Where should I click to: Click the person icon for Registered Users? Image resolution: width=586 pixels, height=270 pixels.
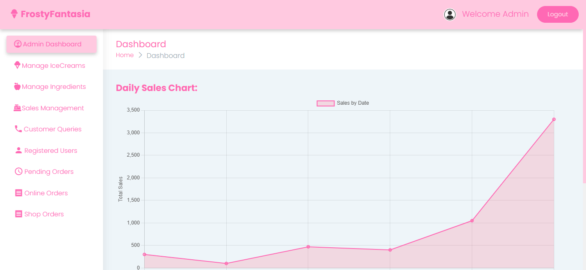[x=18, y=150]
